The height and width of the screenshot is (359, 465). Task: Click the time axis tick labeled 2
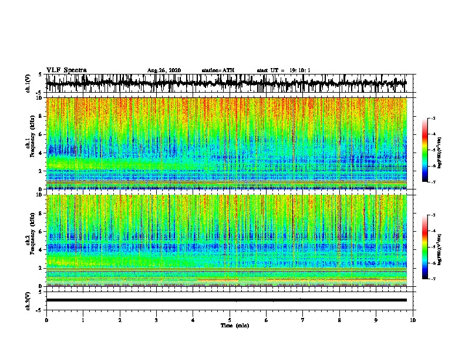tap(120, 320)
